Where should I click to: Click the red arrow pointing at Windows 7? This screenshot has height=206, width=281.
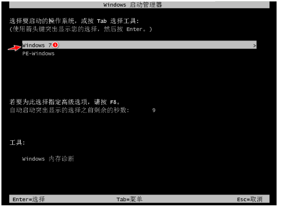coord(14,48)
